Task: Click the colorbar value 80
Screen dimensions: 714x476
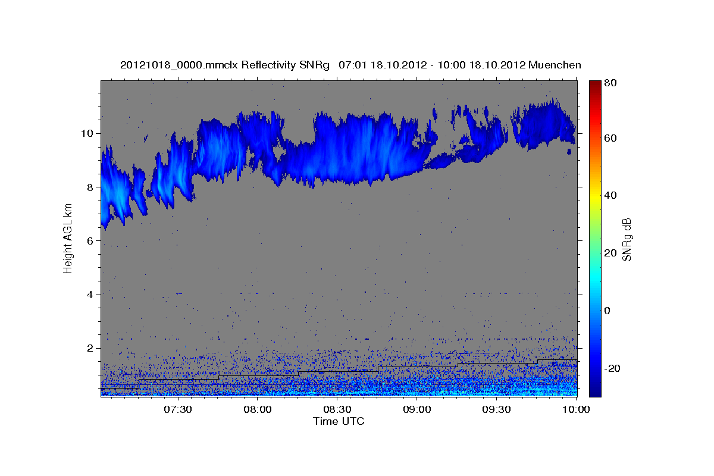Action: 612,83
